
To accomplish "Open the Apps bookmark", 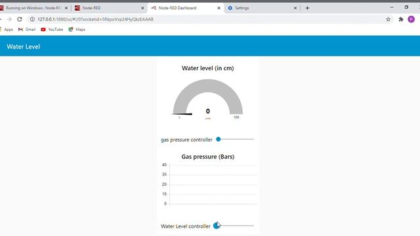I will click(7, 29).
